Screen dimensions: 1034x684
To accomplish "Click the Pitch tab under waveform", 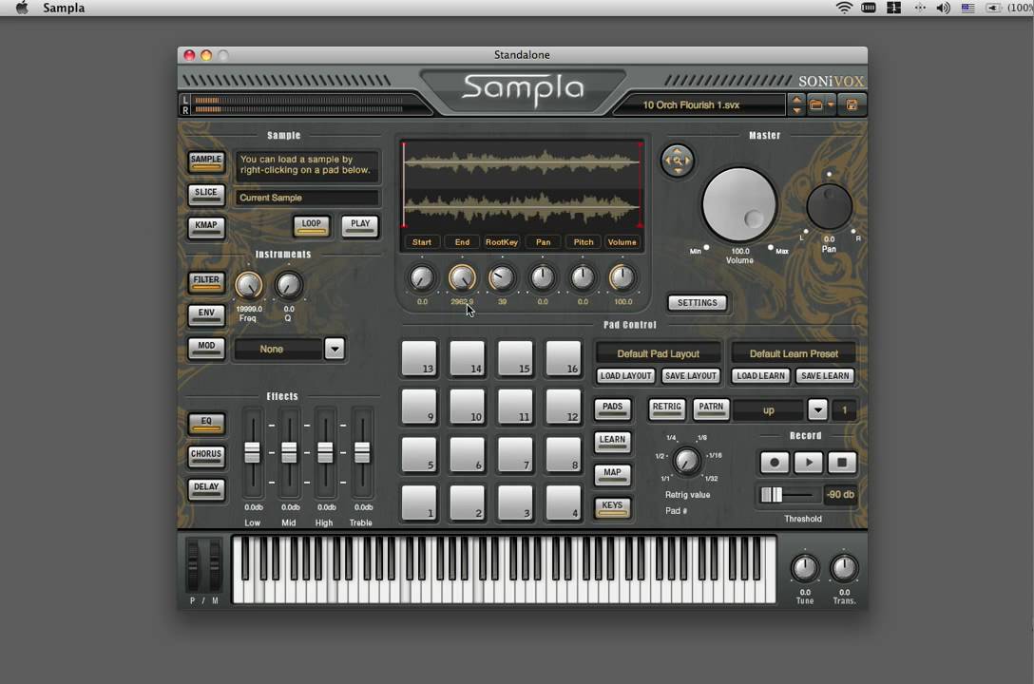I will point(583,242).
